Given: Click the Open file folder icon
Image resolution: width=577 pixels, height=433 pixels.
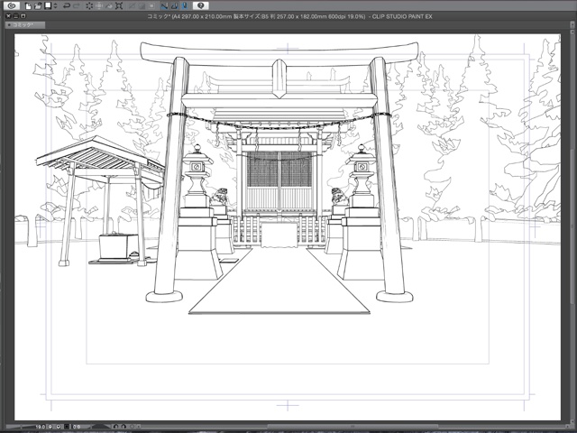Looking at the screenshot, I should 38,6.
